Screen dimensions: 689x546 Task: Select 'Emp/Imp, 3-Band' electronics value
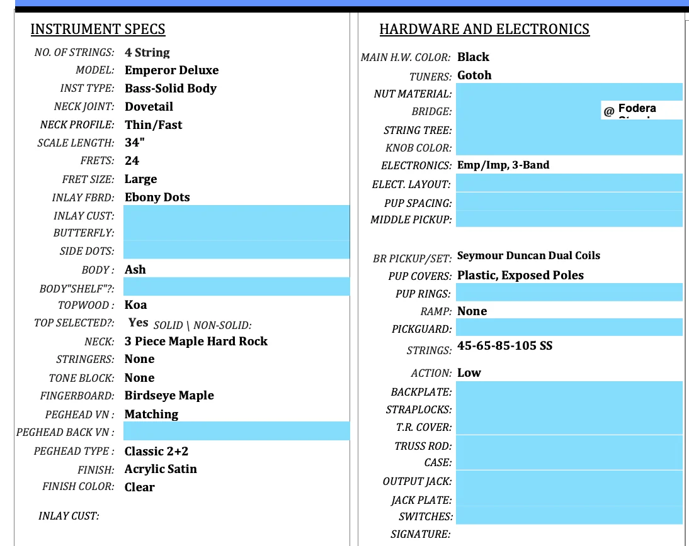click(x=503, y=165)
